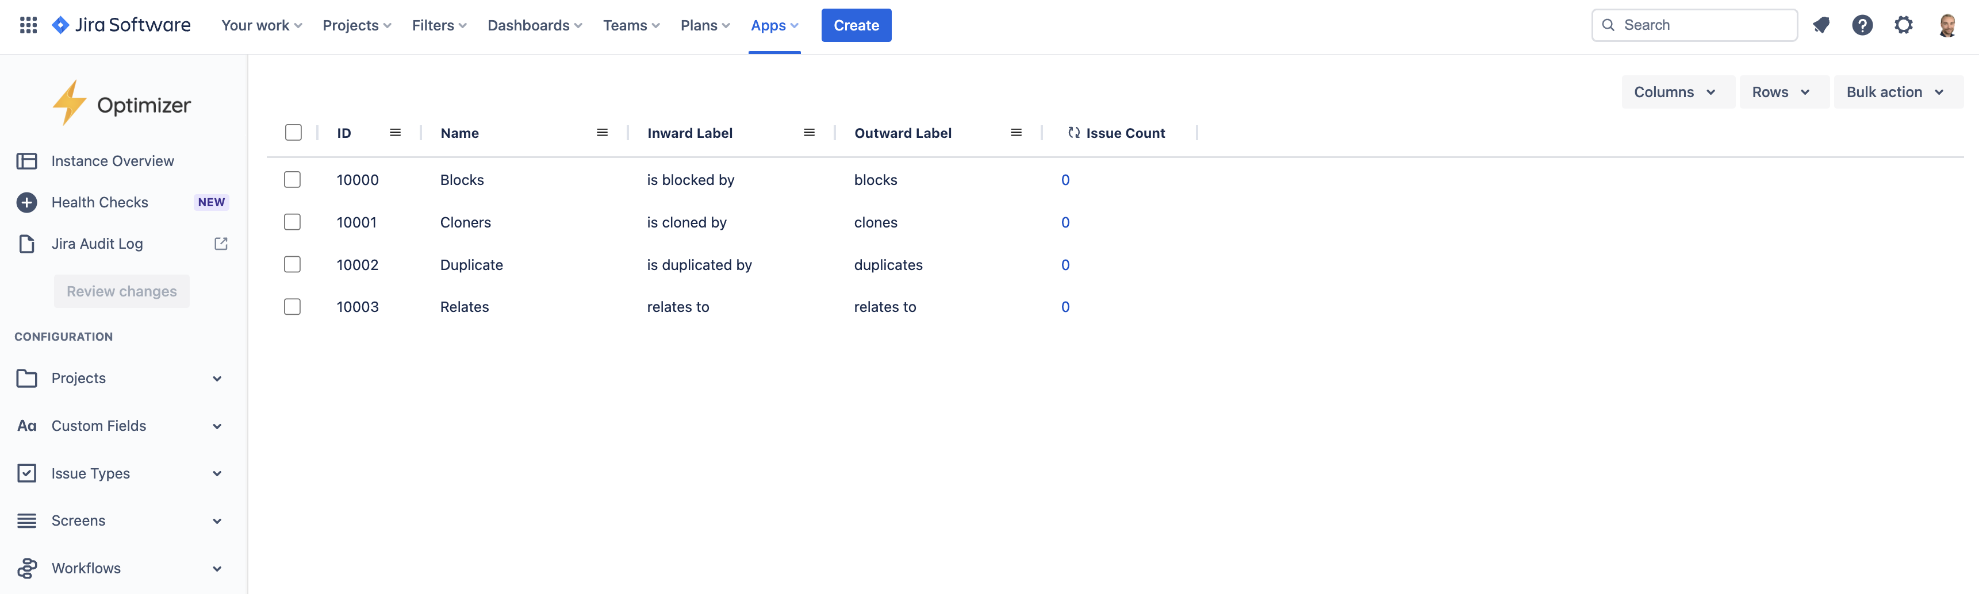Click the user profile avatar
This screenshot has width=1979, height=594.
click(x=1946, y=25)
